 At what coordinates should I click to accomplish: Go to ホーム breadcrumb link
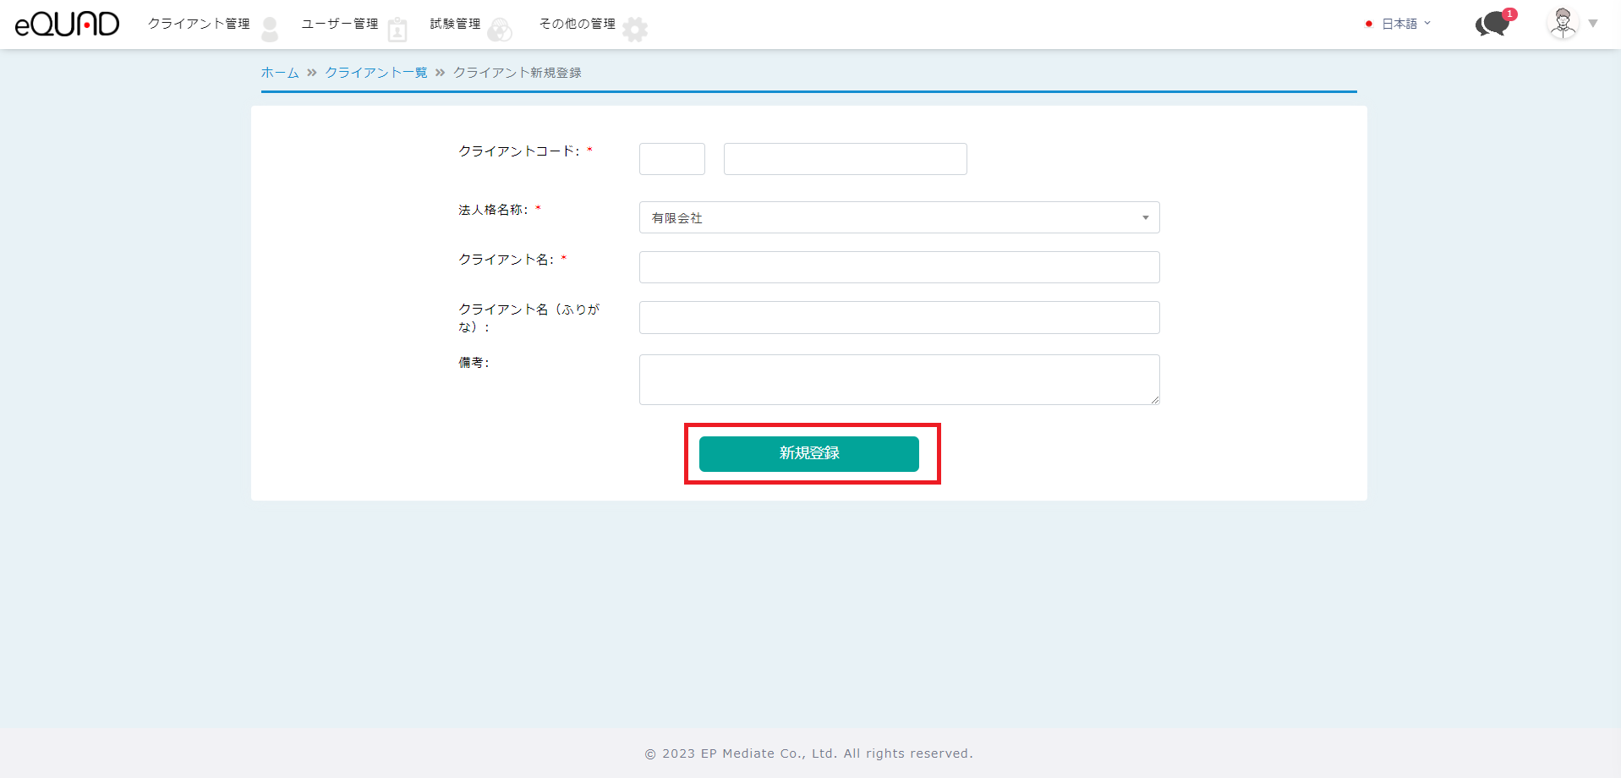pos(280,73)
